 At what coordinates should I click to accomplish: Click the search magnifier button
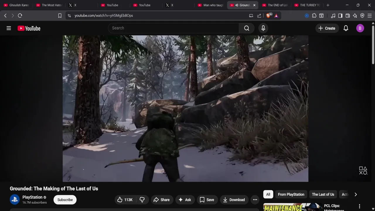click(x=247, y=28)
